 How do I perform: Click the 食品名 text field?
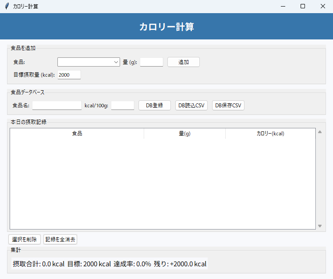(57, 106)
